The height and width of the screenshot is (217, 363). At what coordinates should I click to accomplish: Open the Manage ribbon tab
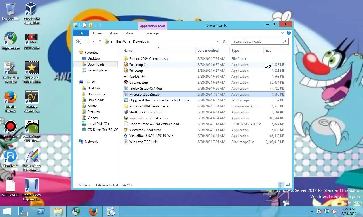point(153,33)
